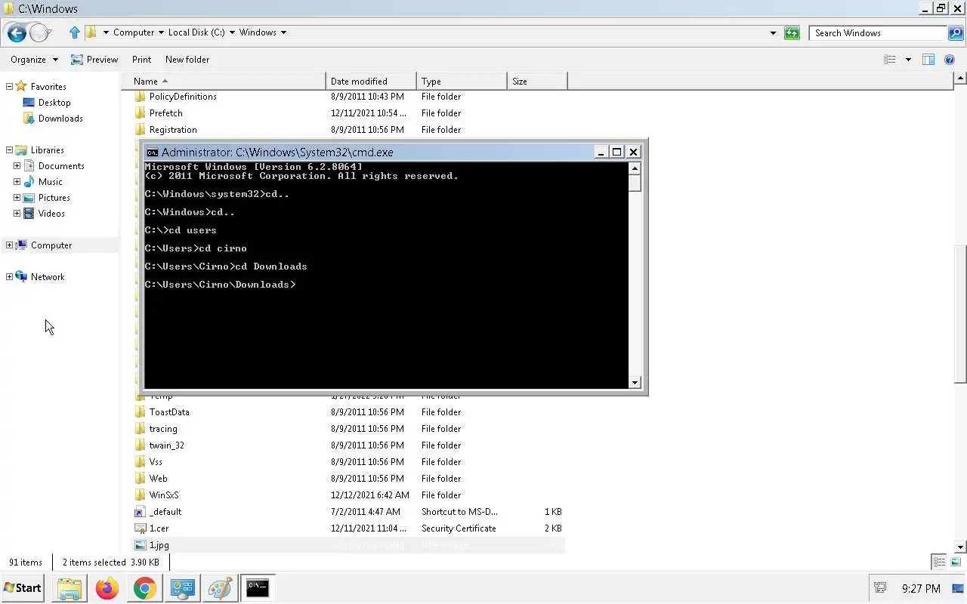Select the Computer item icon in sidebar
967x604 pixels.
click(x=21, y=245)
